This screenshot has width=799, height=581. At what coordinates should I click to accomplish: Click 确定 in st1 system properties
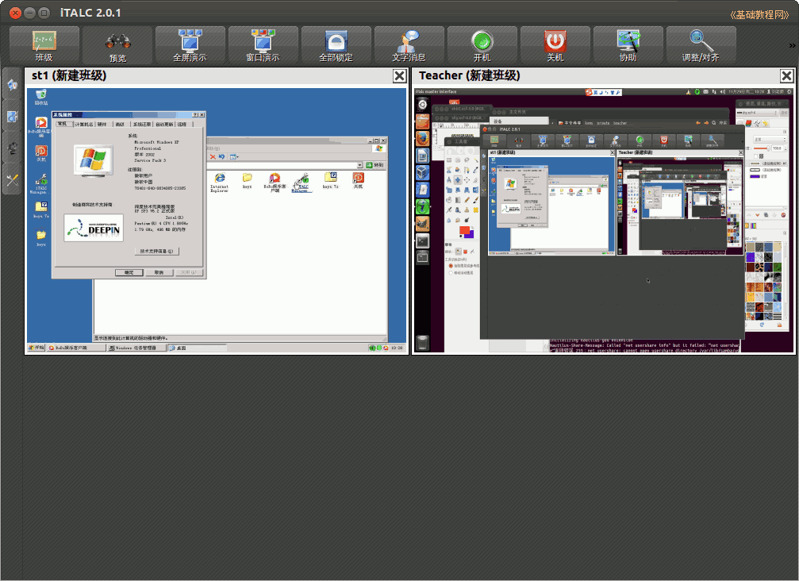[129, 272]
